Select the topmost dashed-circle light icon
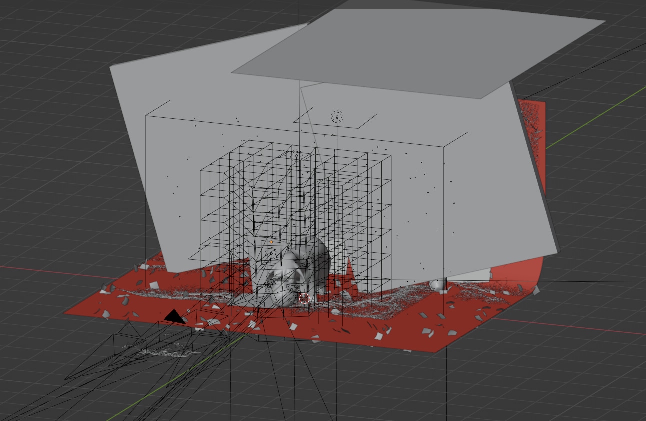 pos(337,117)
